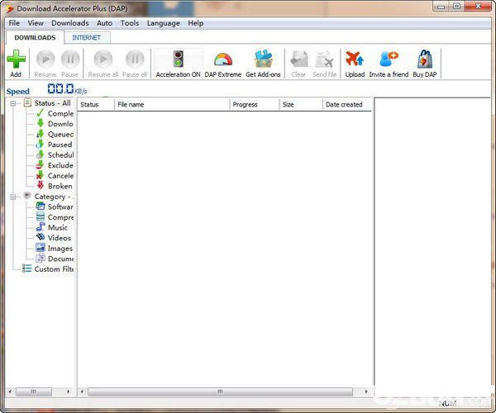Select the Completed status filter
The height and width of the screenshot is (413, 496).
[x=60, y=113]
